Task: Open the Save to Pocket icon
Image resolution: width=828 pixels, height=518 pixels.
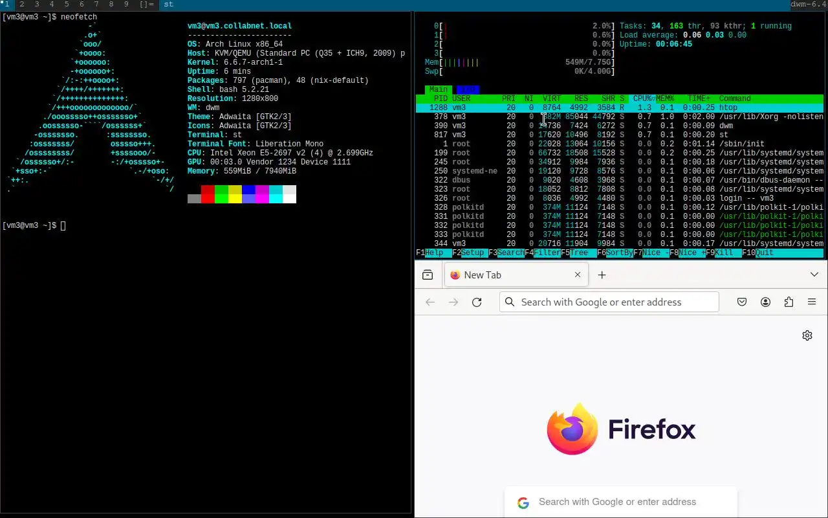Action: [742, 302]
